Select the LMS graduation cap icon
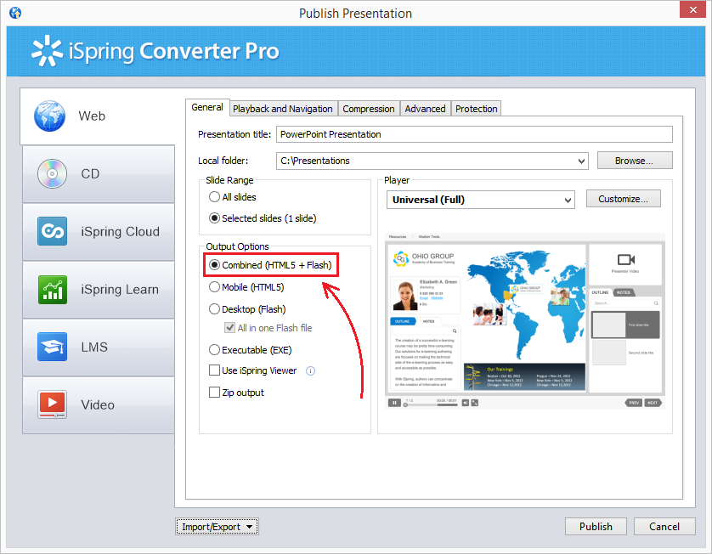The width and height of the screenshot is (712, 554). coord(52,347)
